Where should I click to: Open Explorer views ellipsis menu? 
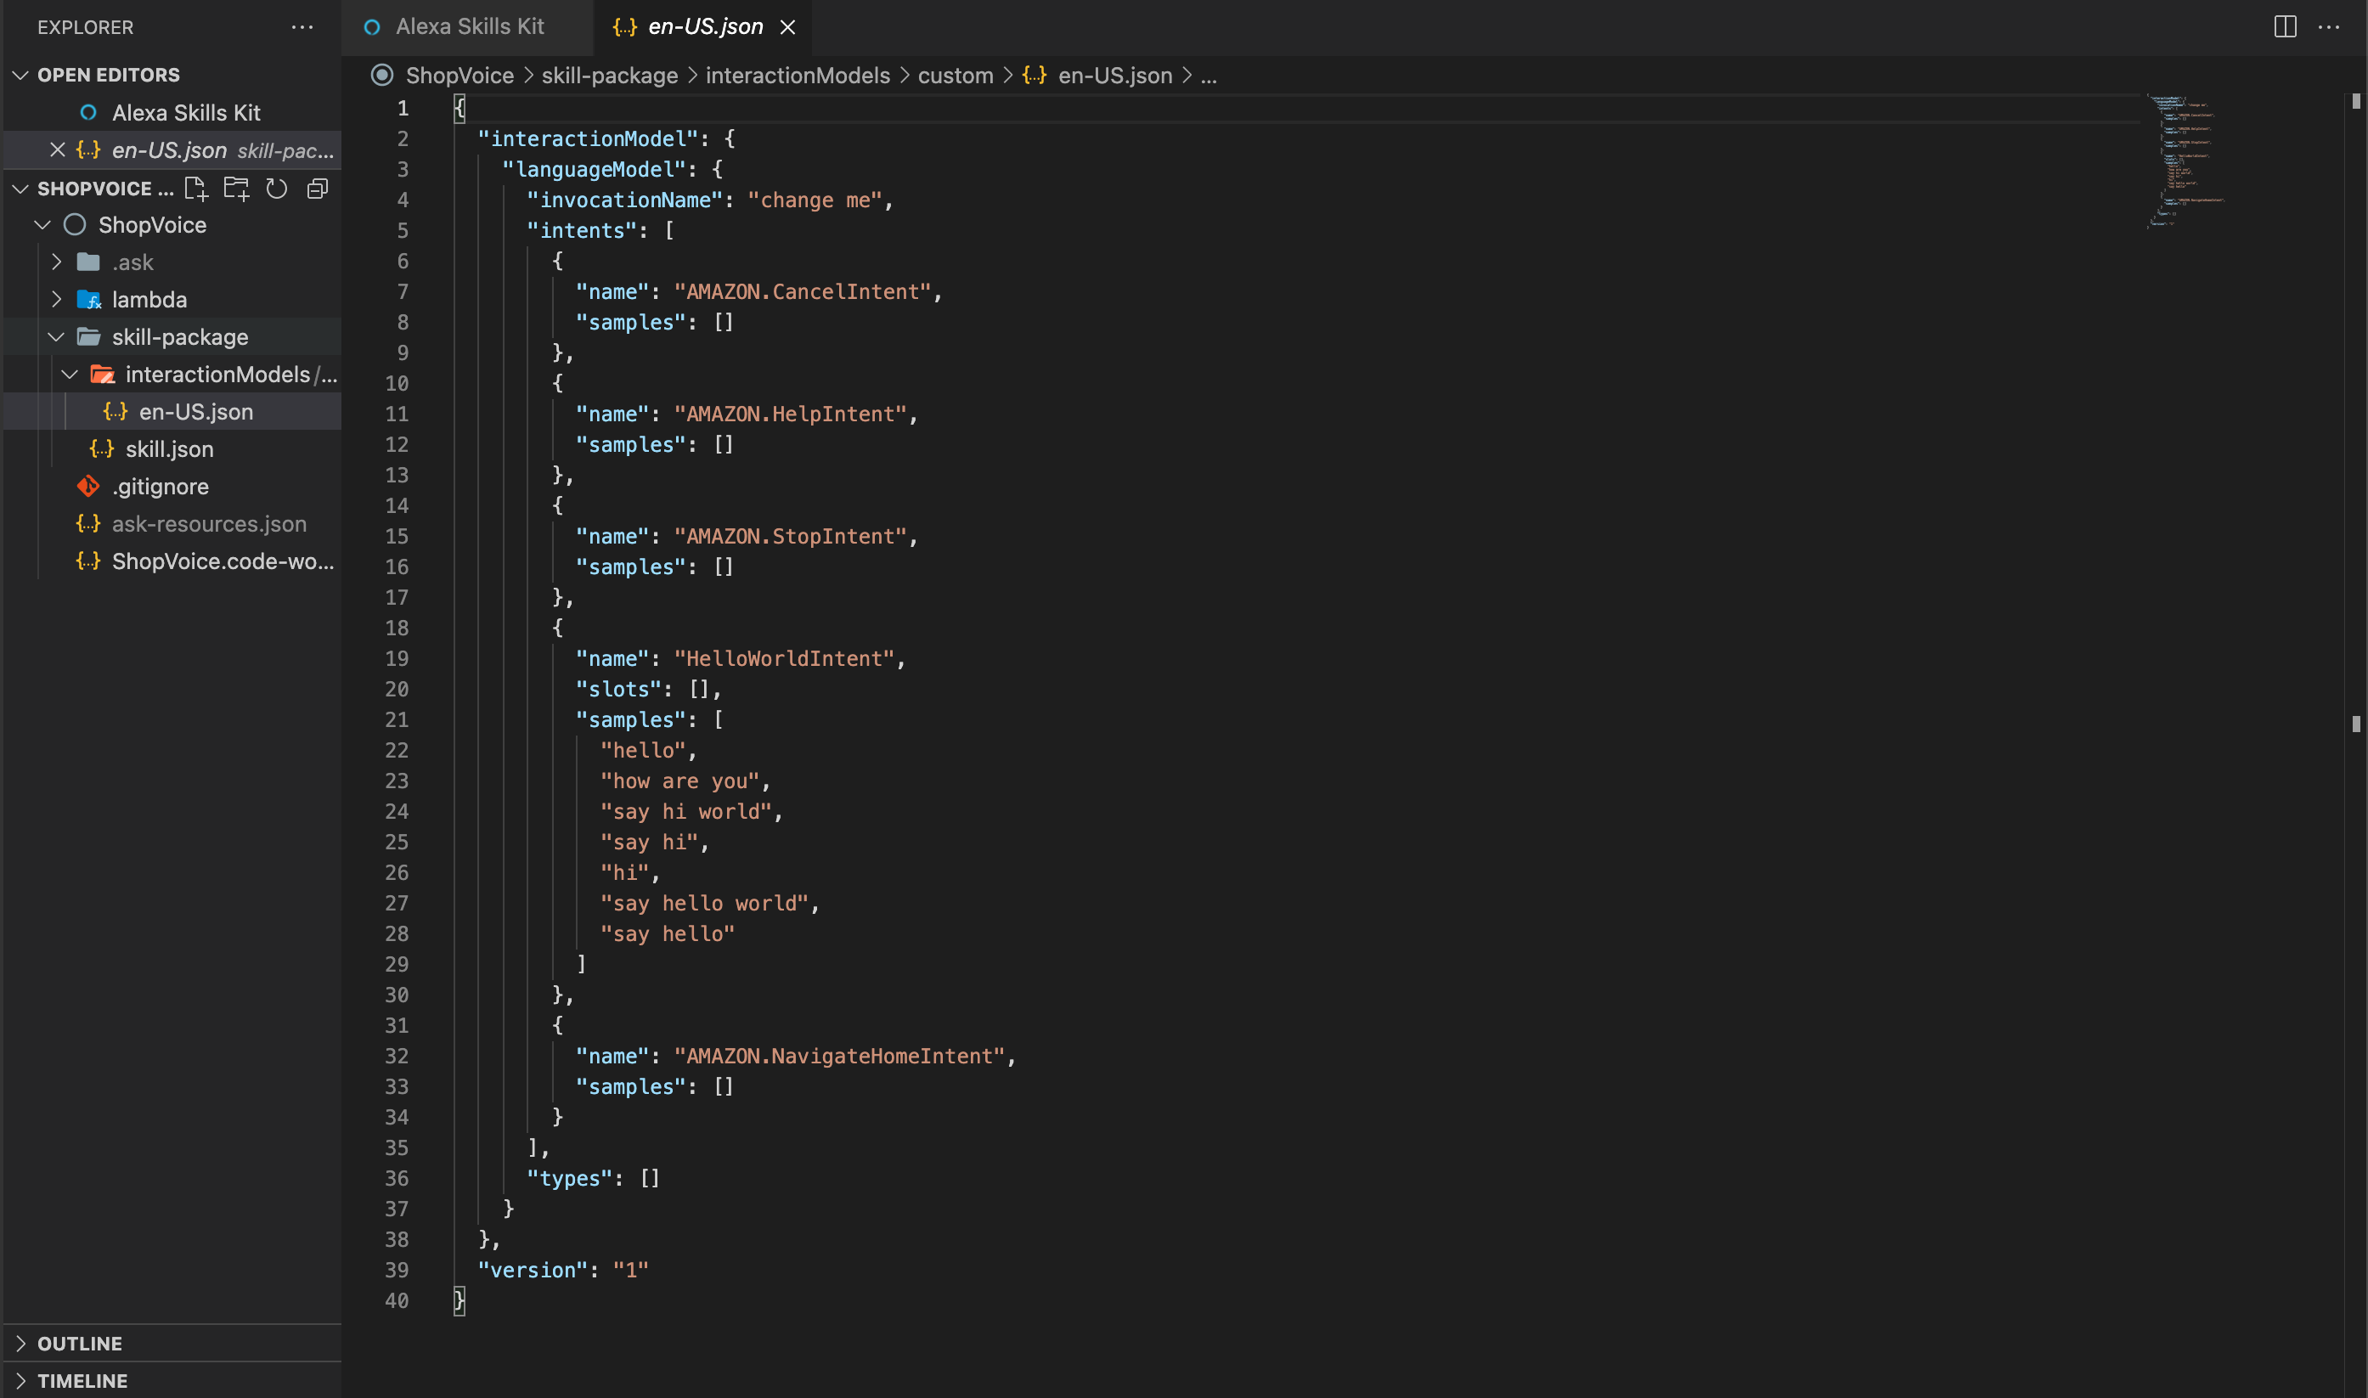(302, 26)
